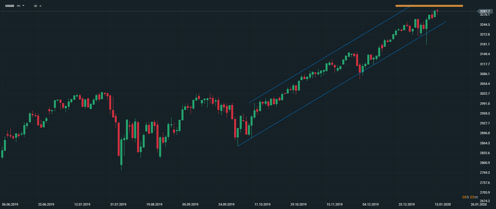Viewport: 496px width, 209px height.
Task: Click the 13.01.2020 date on time axis
Action: pos(443,204)
